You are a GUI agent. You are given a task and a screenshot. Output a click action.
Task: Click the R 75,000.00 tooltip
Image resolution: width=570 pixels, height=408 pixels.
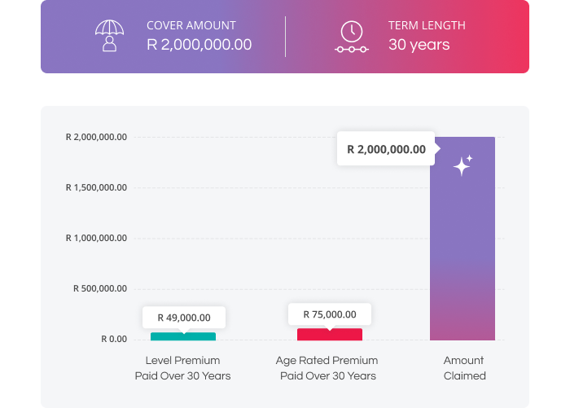[x=329, y=314]
